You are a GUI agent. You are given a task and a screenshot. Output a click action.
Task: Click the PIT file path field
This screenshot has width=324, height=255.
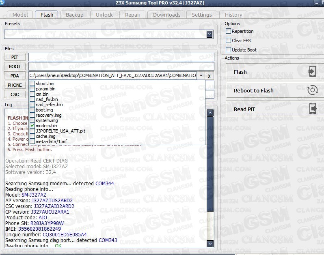(x=121, y=57)
